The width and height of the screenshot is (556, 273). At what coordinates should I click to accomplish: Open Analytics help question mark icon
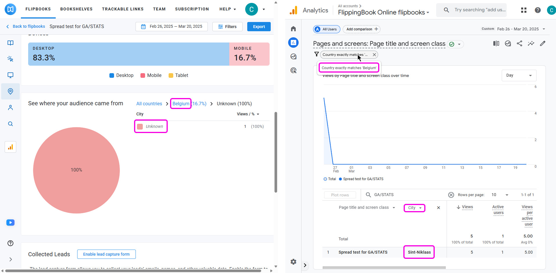click(538, 10)
